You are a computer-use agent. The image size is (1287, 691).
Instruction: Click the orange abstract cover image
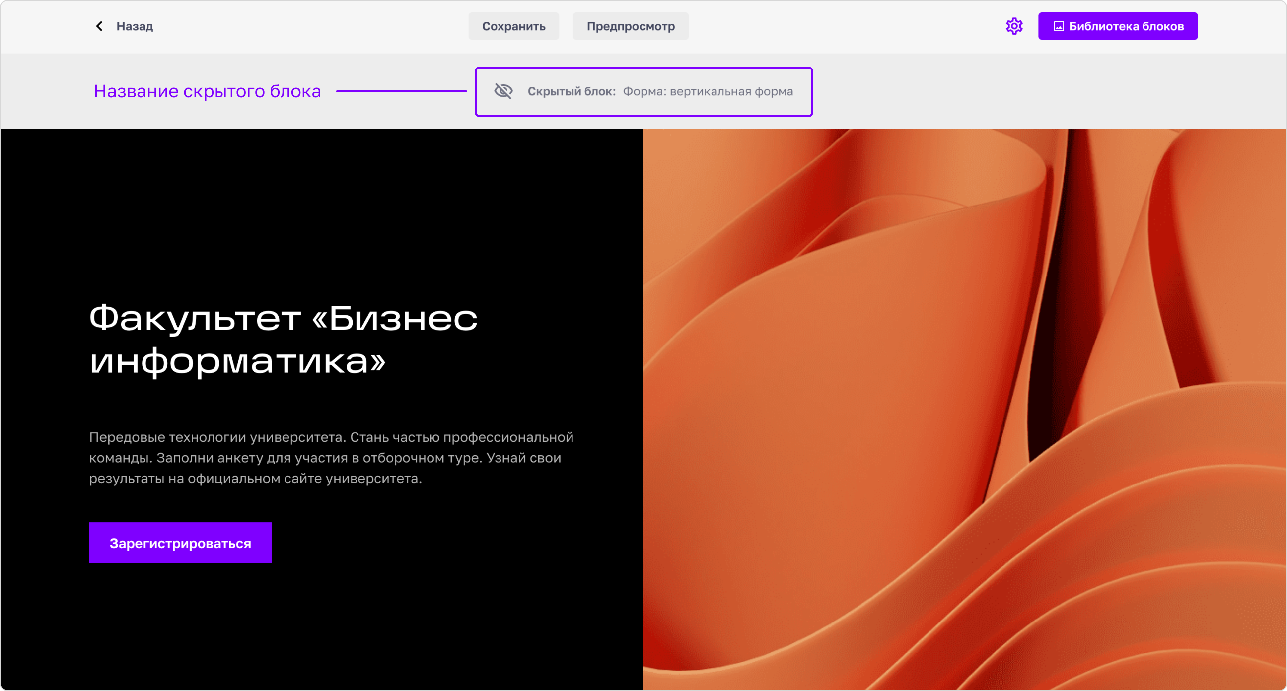pyautogui.click(x=964, y=409)
